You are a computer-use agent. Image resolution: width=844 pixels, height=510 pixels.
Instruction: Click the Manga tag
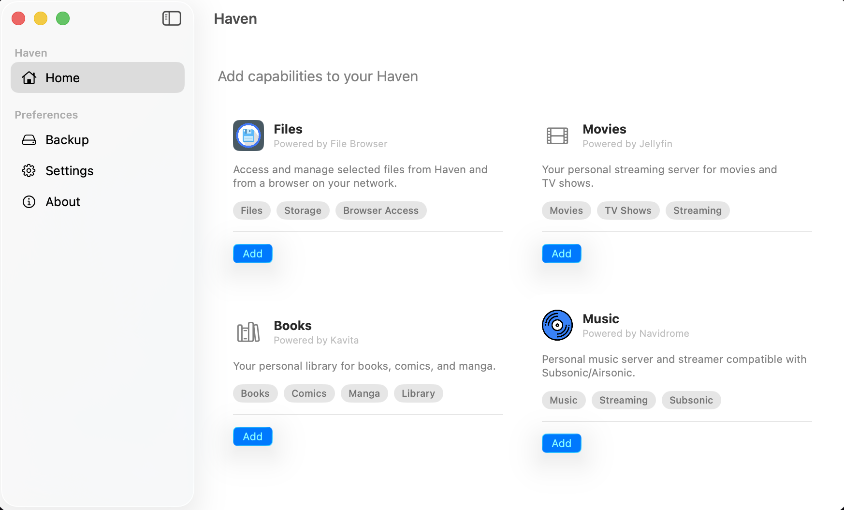(x=364, y=393)
